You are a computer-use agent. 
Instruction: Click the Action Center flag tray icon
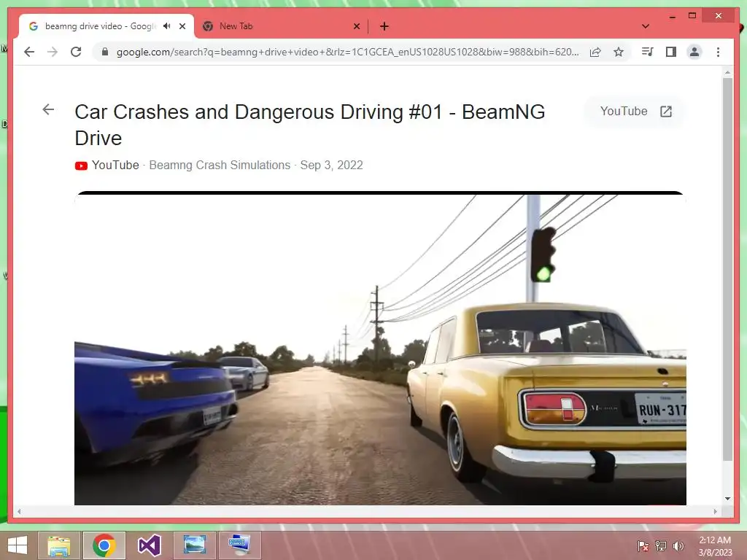(643, 546)
